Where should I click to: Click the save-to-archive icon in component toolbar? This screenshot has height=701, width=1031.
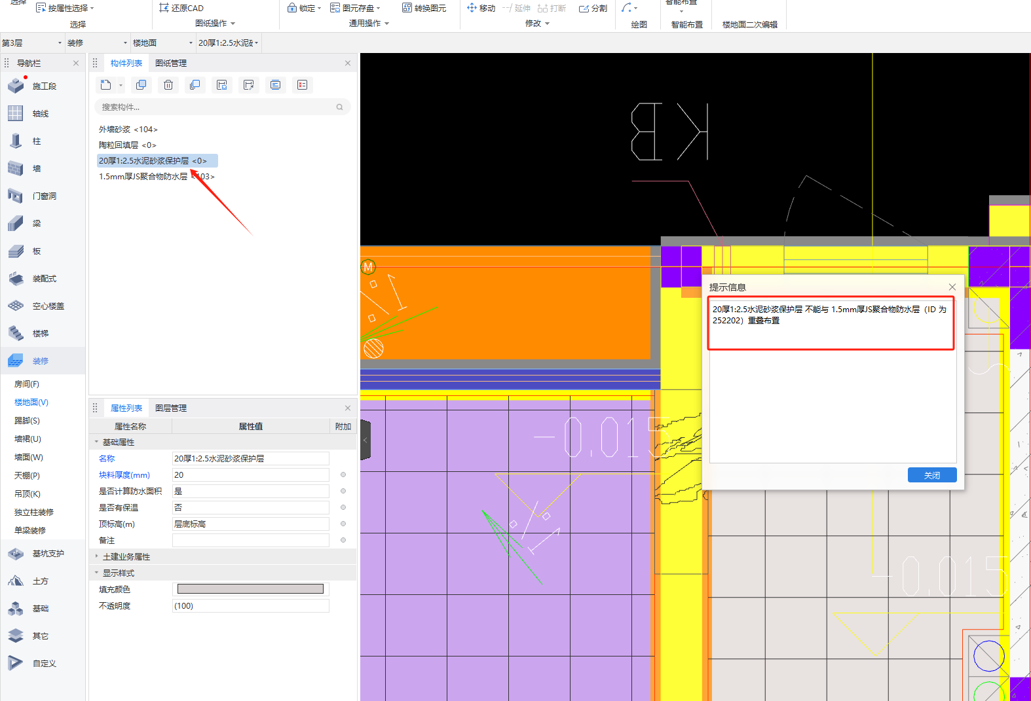point(221,84)
